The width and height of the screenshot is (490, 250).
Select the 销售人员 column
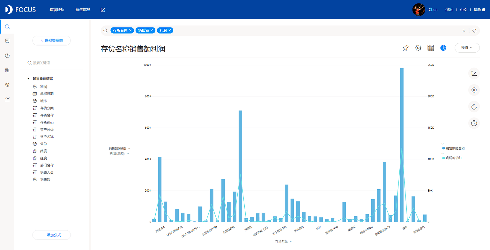47,172
